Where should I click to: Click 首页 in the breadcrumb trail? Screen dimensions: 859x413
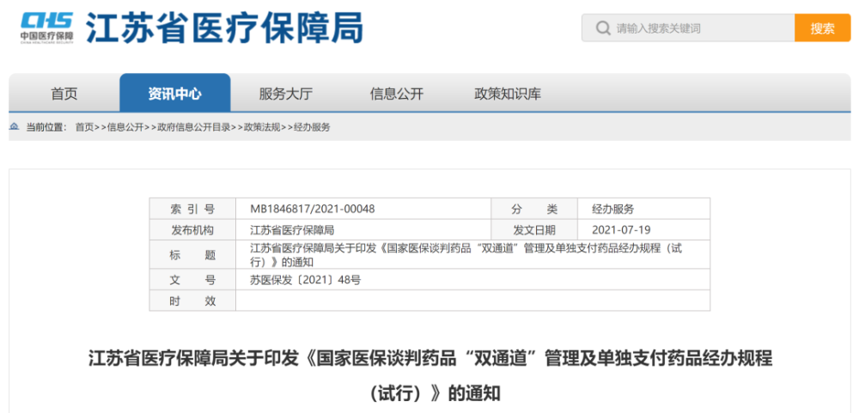[84, 127]
